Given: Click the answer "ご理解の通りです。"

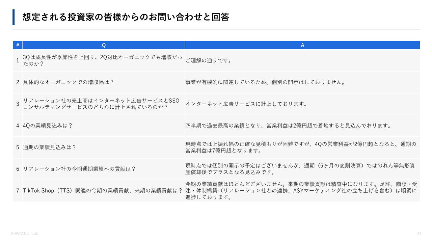Looking at the screenshot, I should 208,61.
